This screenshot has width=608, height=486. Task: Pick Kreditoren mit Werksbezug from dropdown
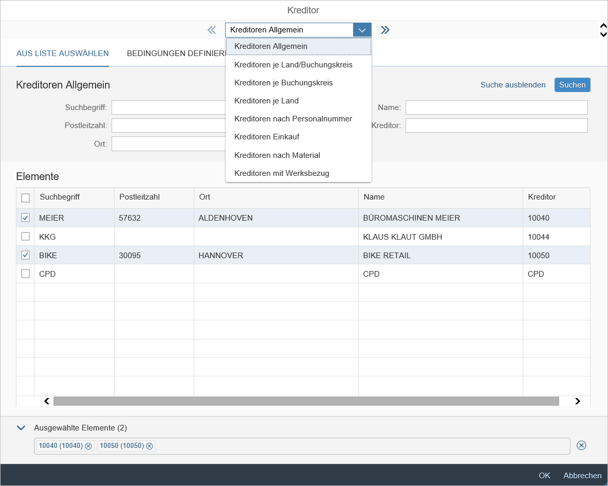point(281,173)
